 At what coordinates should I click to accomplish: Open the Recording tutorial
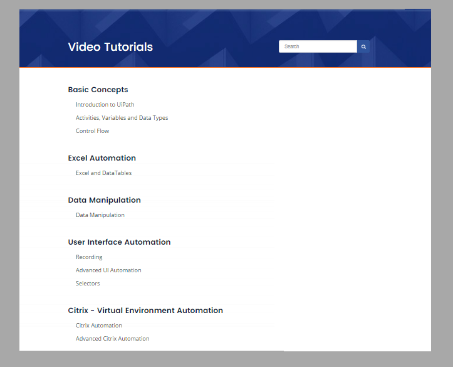point(89,257)
